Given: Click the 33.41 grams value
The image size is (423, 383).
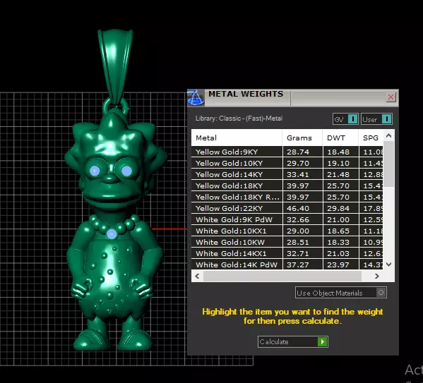Looking at the screenshot, I should 298,175.
